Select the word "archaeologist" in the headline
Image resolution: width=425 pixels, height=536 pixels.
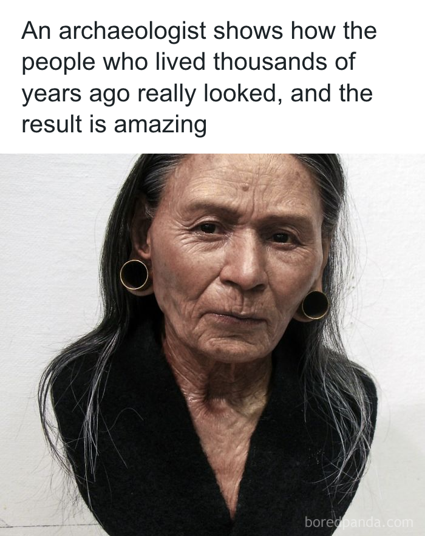[x=132, y=31]
